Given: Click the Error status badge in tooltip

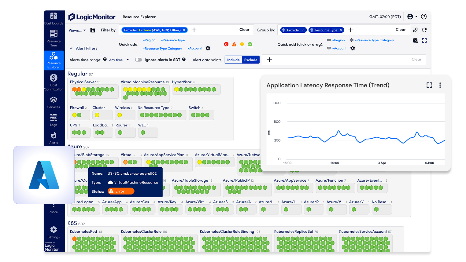Looking at the screenshot, I should [121, 191].
